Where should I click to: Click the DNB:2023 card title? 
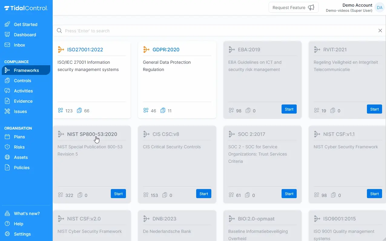(x=164, y=219)
